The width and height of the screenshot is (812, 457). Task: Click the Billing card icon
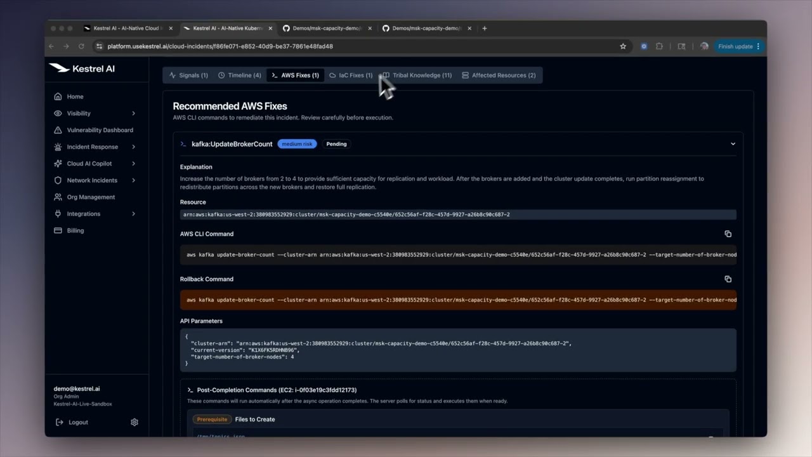pyautogui.click(x=58, y=230)
